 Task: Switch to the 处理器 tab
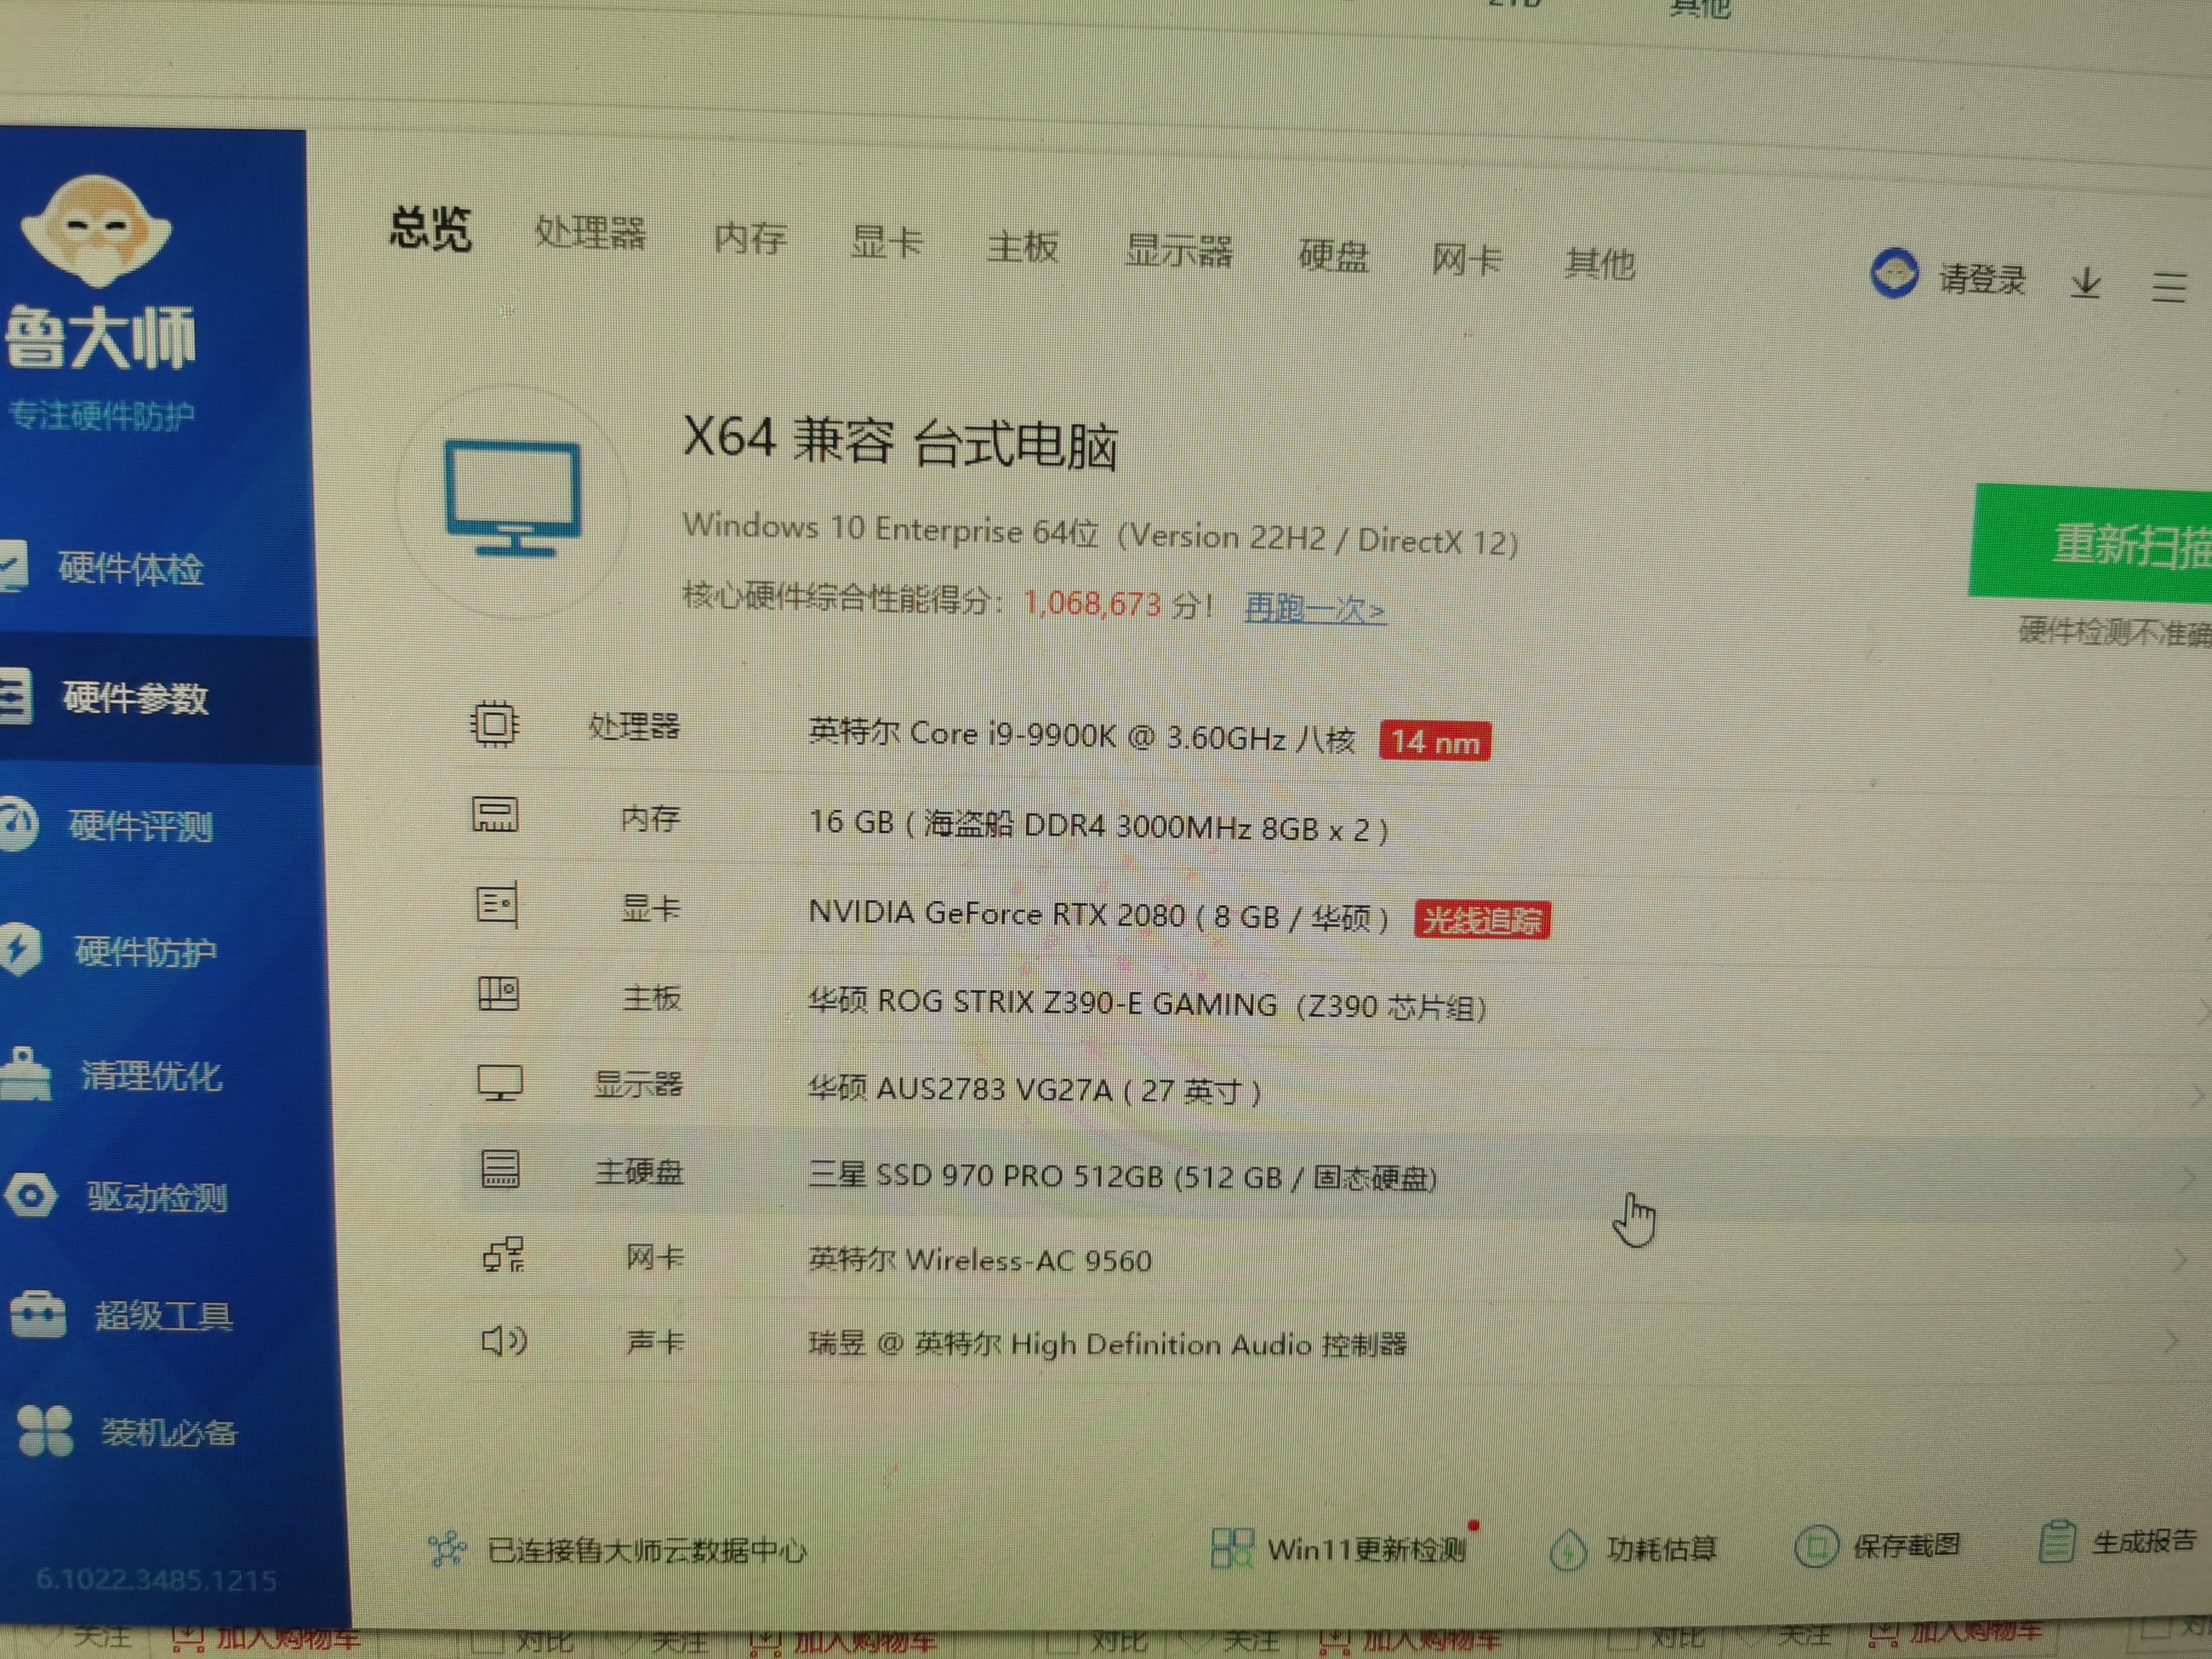590,233
